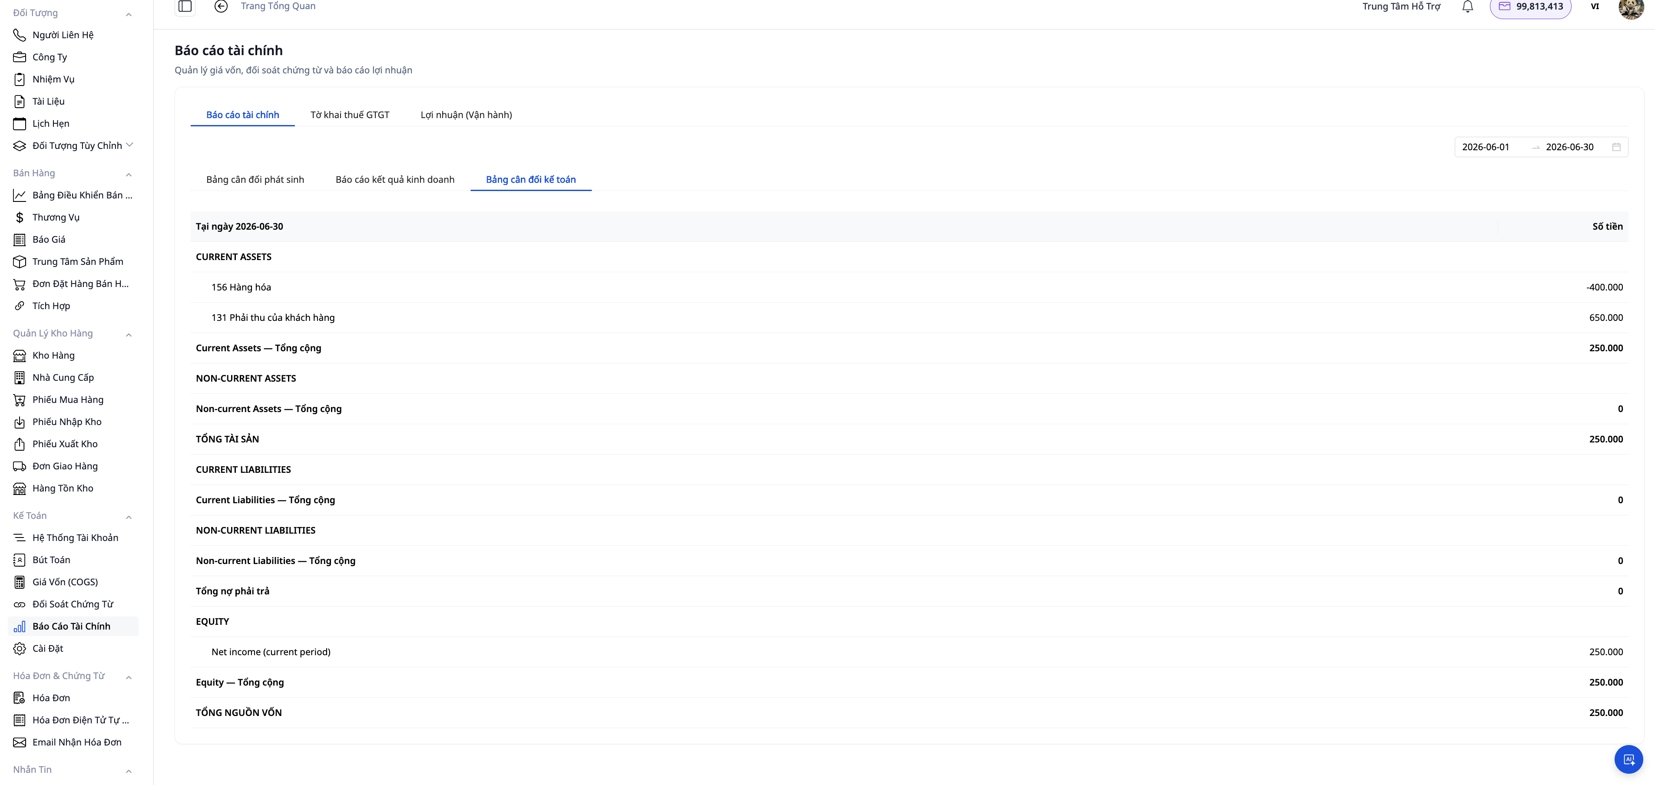
Task: Click the Báo Giá icon
Action: [20, 240]
